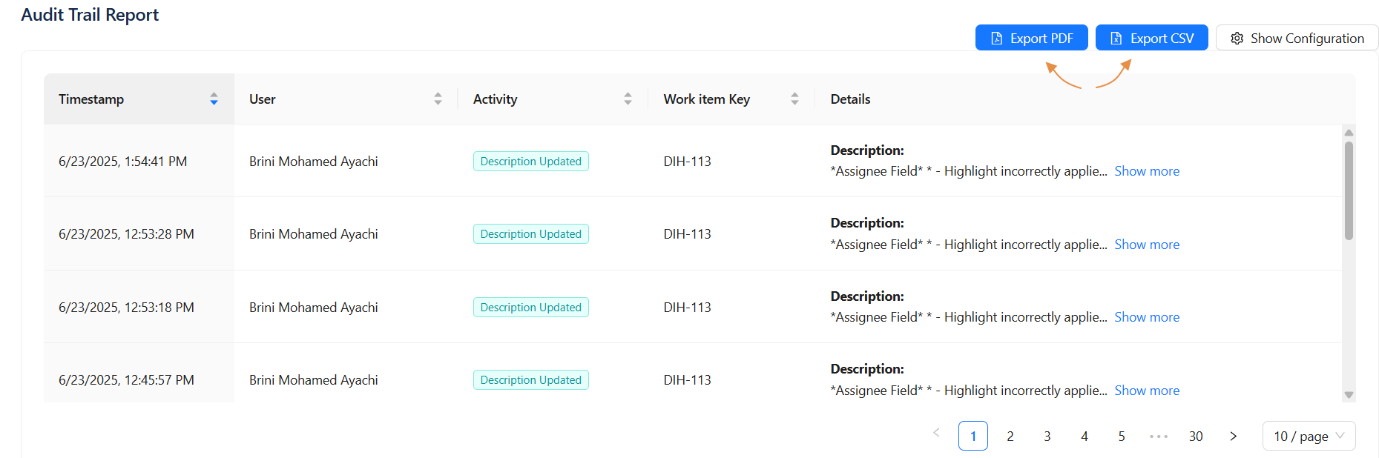The height and width of the screenshot is (458, 1379).
Task: Click Description Updated tag in first row
Action: 530,162
